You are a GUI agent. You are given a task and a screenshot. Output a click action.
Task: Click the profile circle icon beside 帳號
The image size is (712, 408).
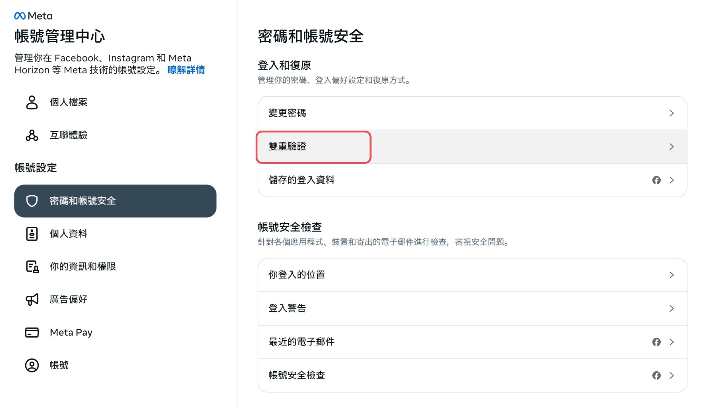point(32,365)
